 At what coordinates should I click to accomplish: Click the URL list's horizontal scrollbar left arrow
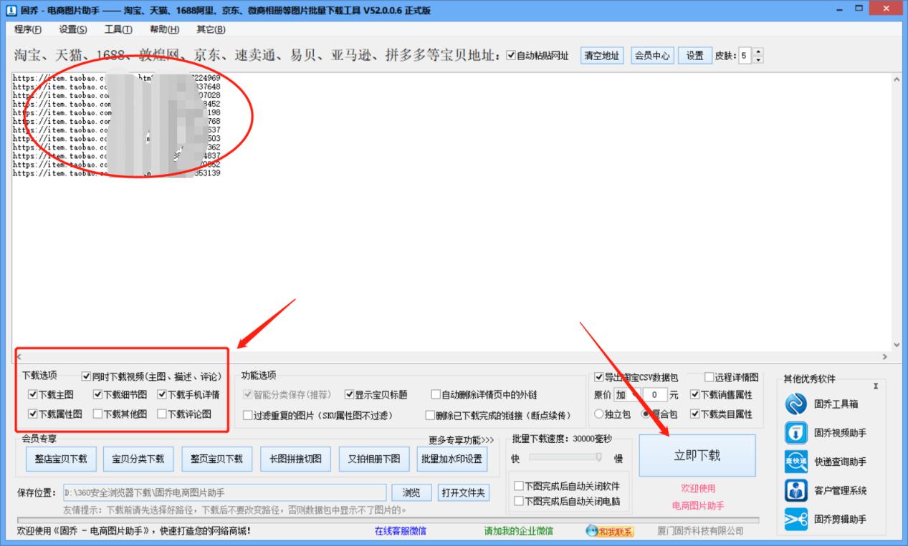[x=19, y=356]
